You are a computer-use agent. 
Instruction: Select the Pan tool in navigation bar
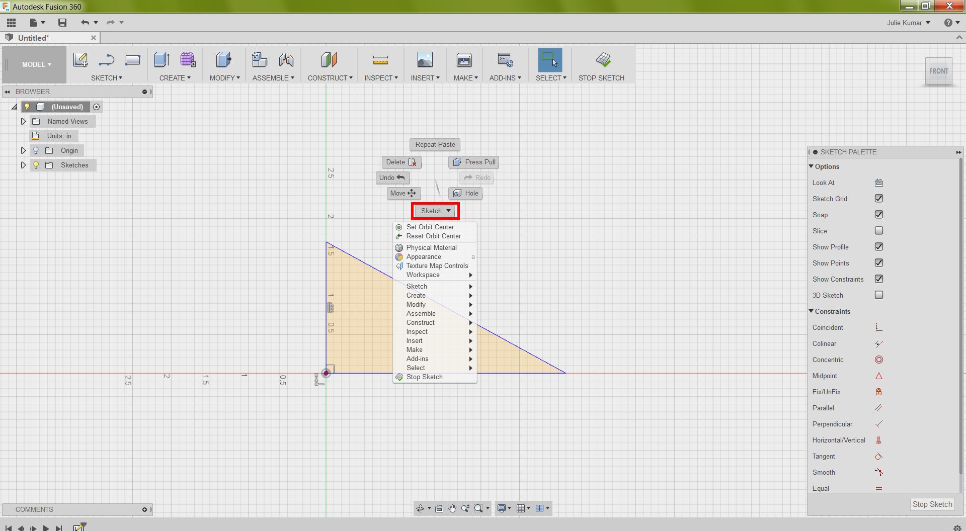point(452,508)
